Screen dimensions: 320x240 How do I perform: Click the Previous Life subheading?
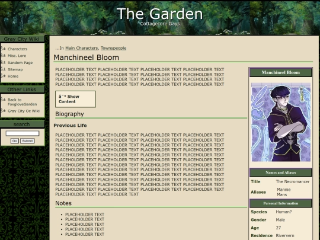pos(70,125)
